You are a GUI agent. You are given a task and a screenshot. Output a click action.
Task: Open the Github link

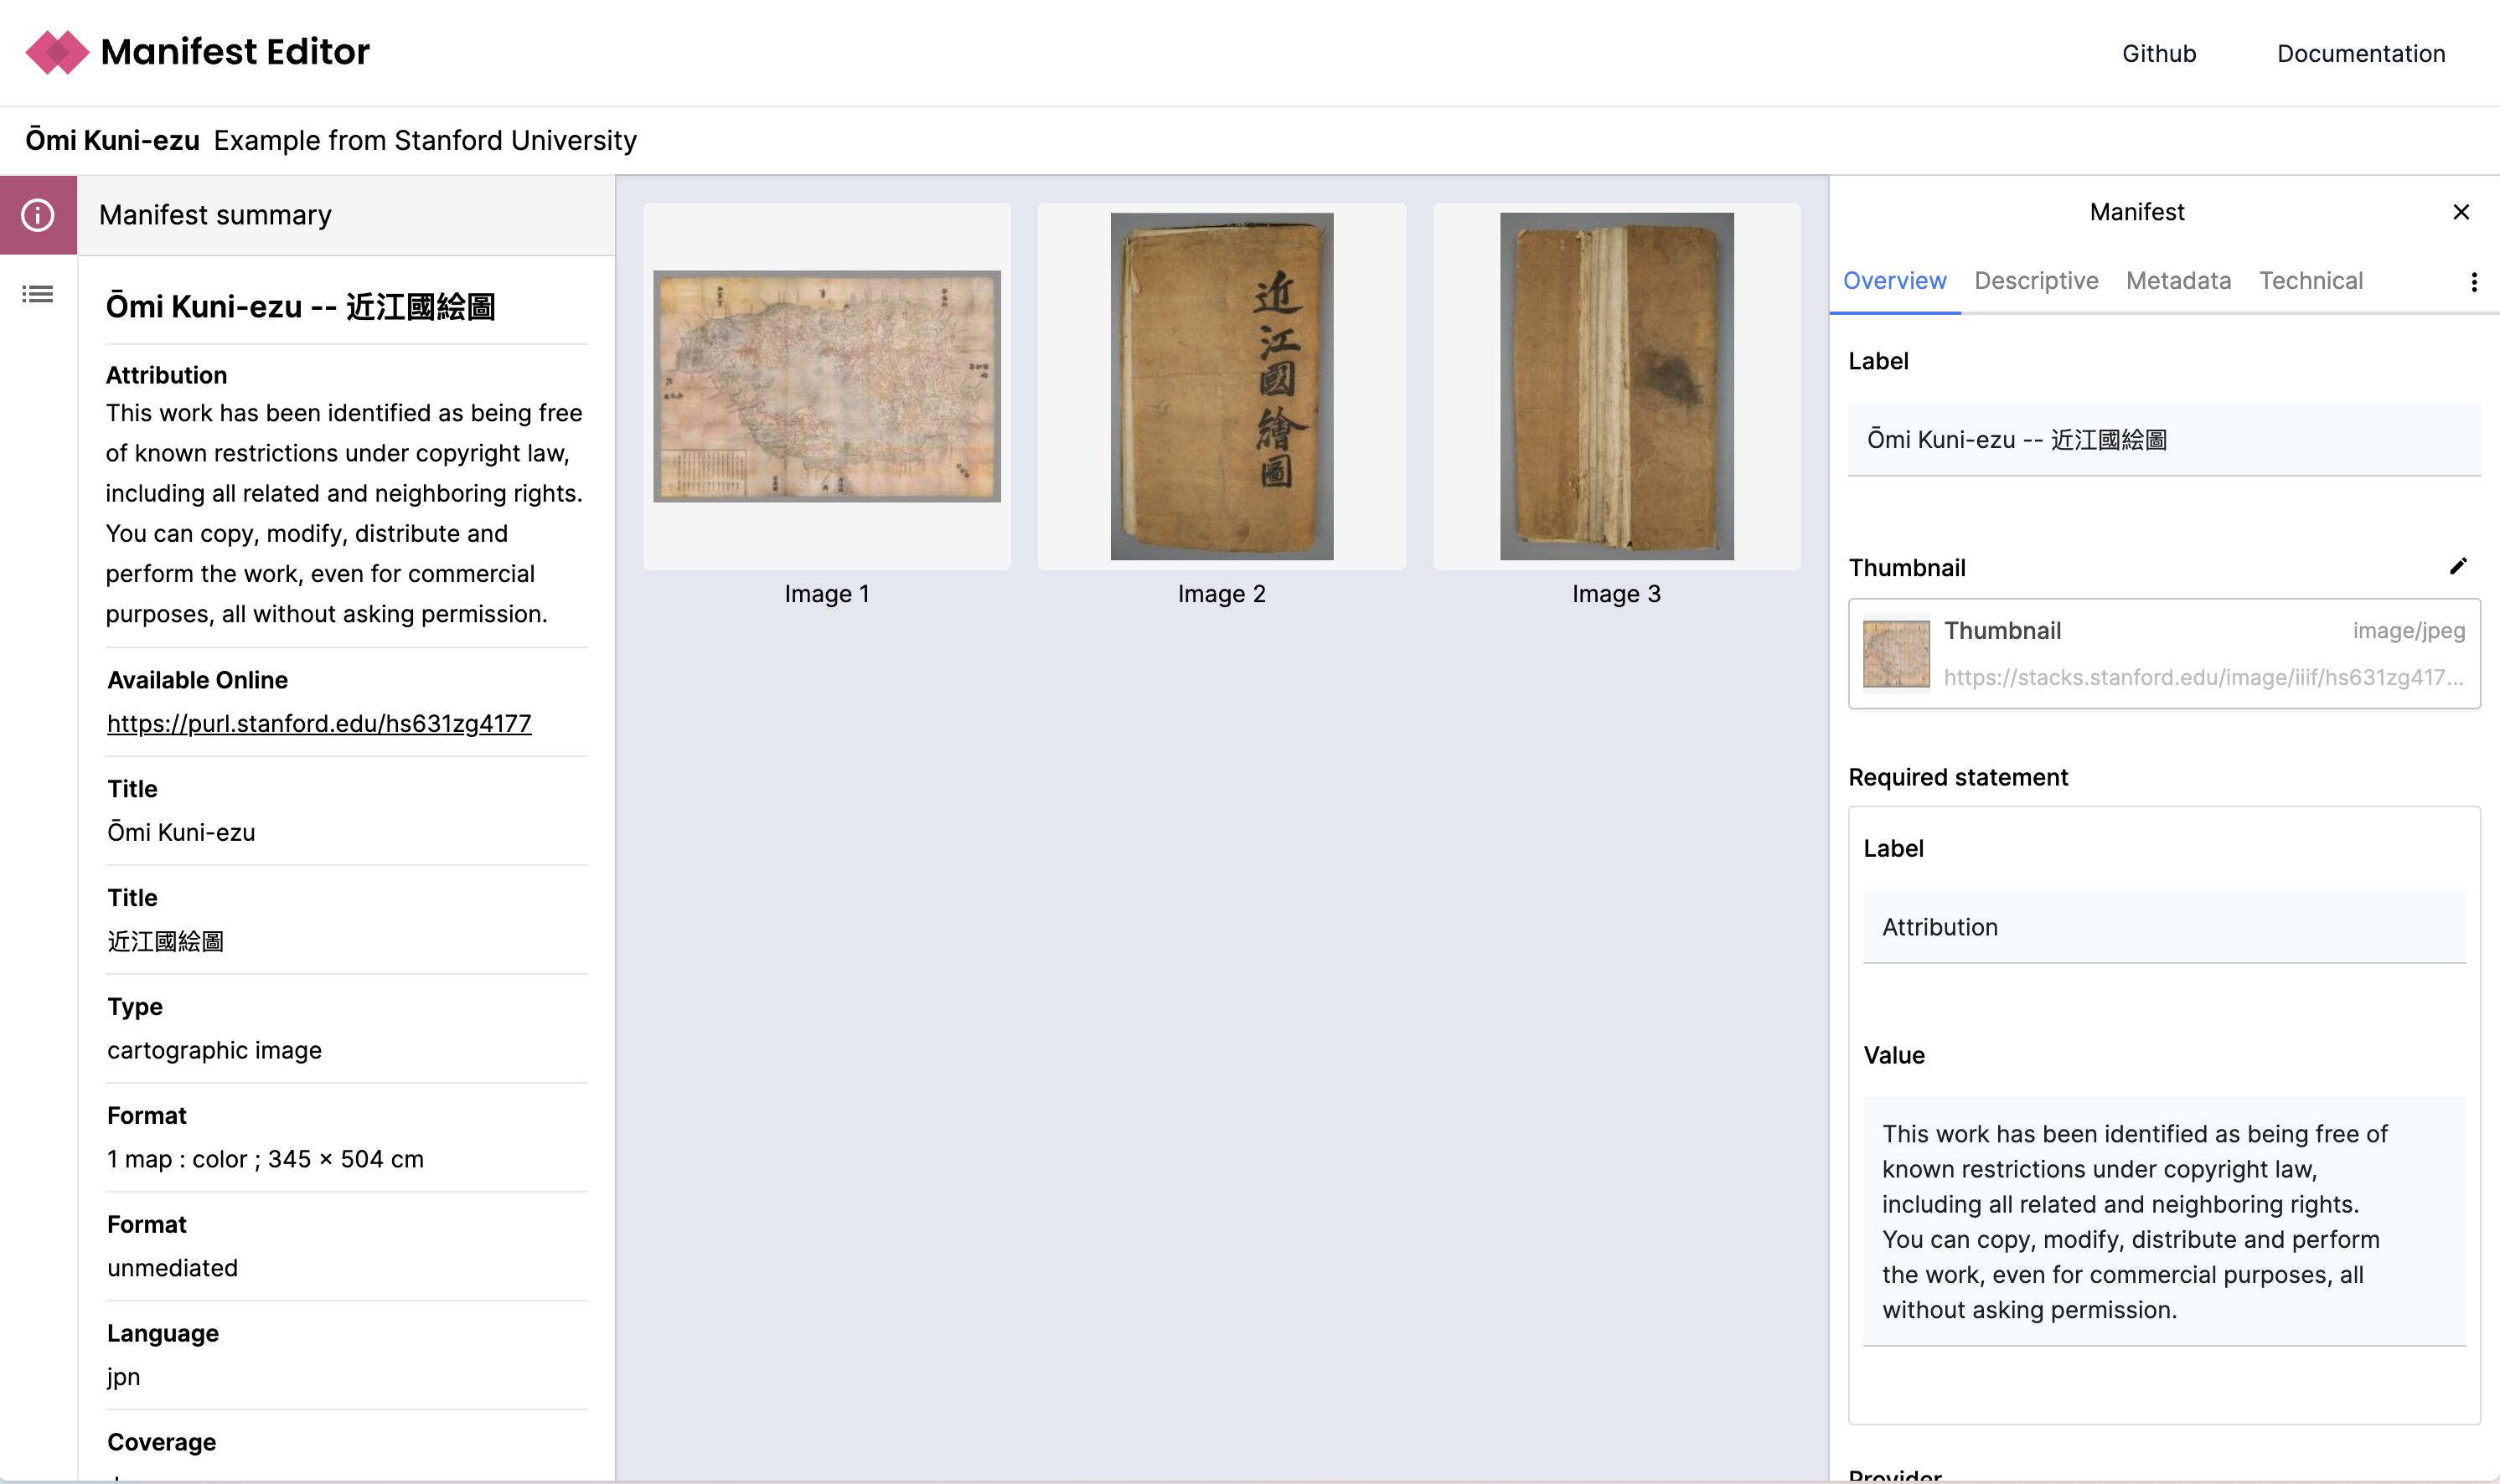tap(2158, 54)
